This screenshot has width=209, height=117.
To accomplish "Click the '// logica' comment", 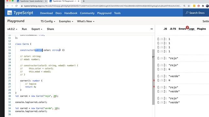I will coord(31,84).
